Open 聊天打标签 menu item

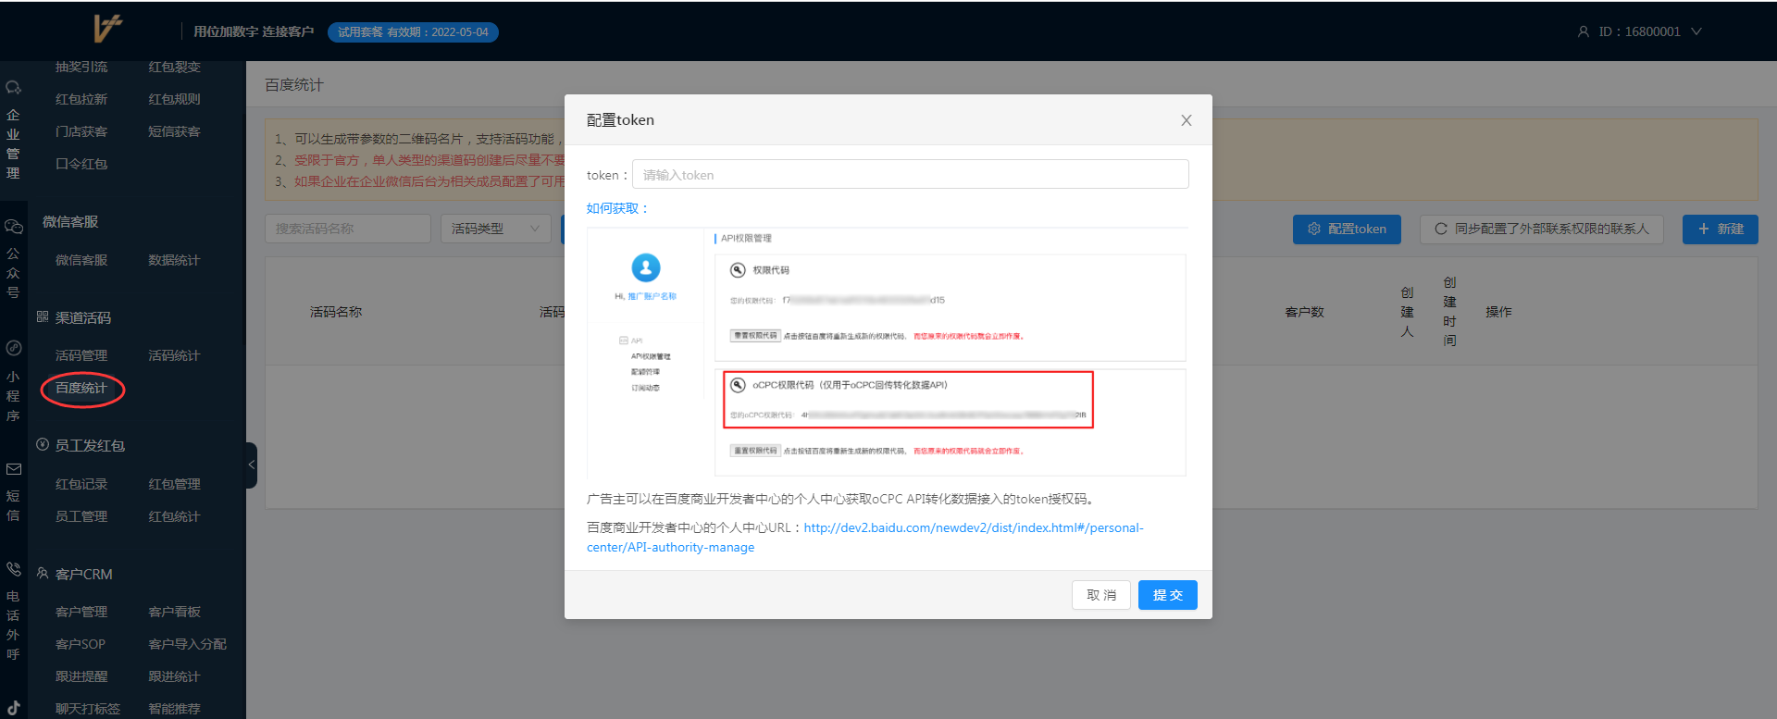point(88,709)
